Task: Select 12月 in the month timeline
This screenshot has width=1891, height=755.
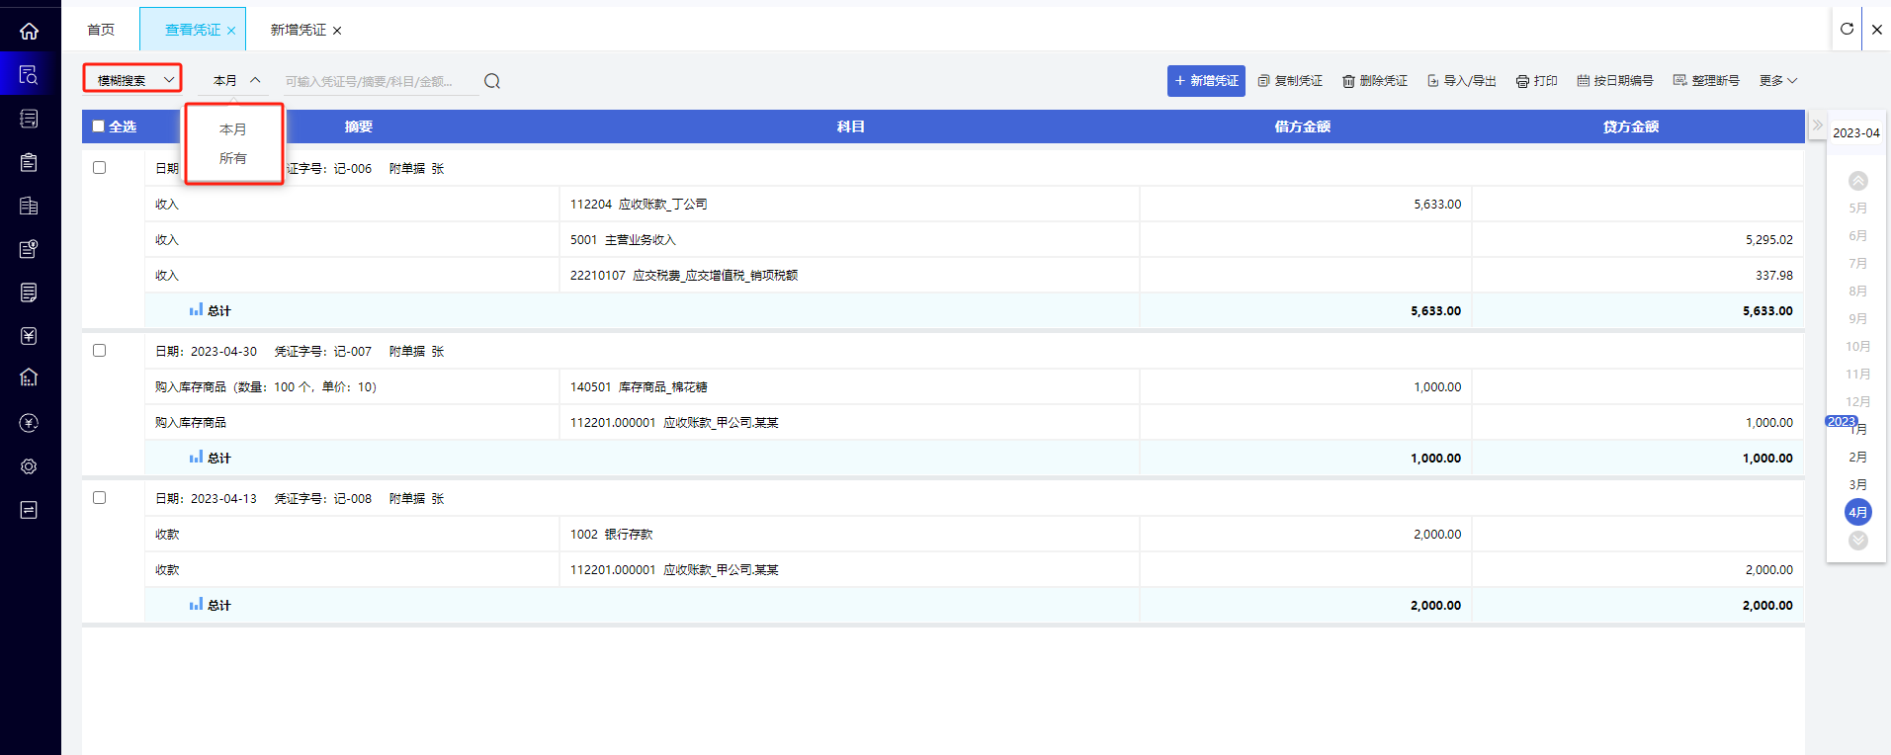Action: 1858,401
